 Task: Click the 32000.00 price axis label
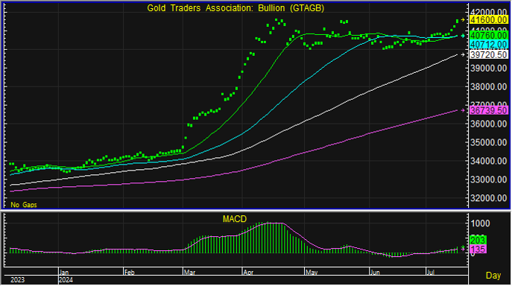(488, 198)
